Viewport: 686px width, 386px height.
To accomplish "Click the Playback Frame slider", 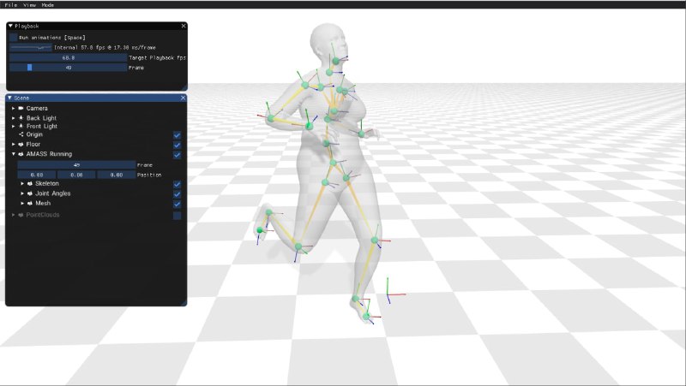I will click(x=69, y=68).
